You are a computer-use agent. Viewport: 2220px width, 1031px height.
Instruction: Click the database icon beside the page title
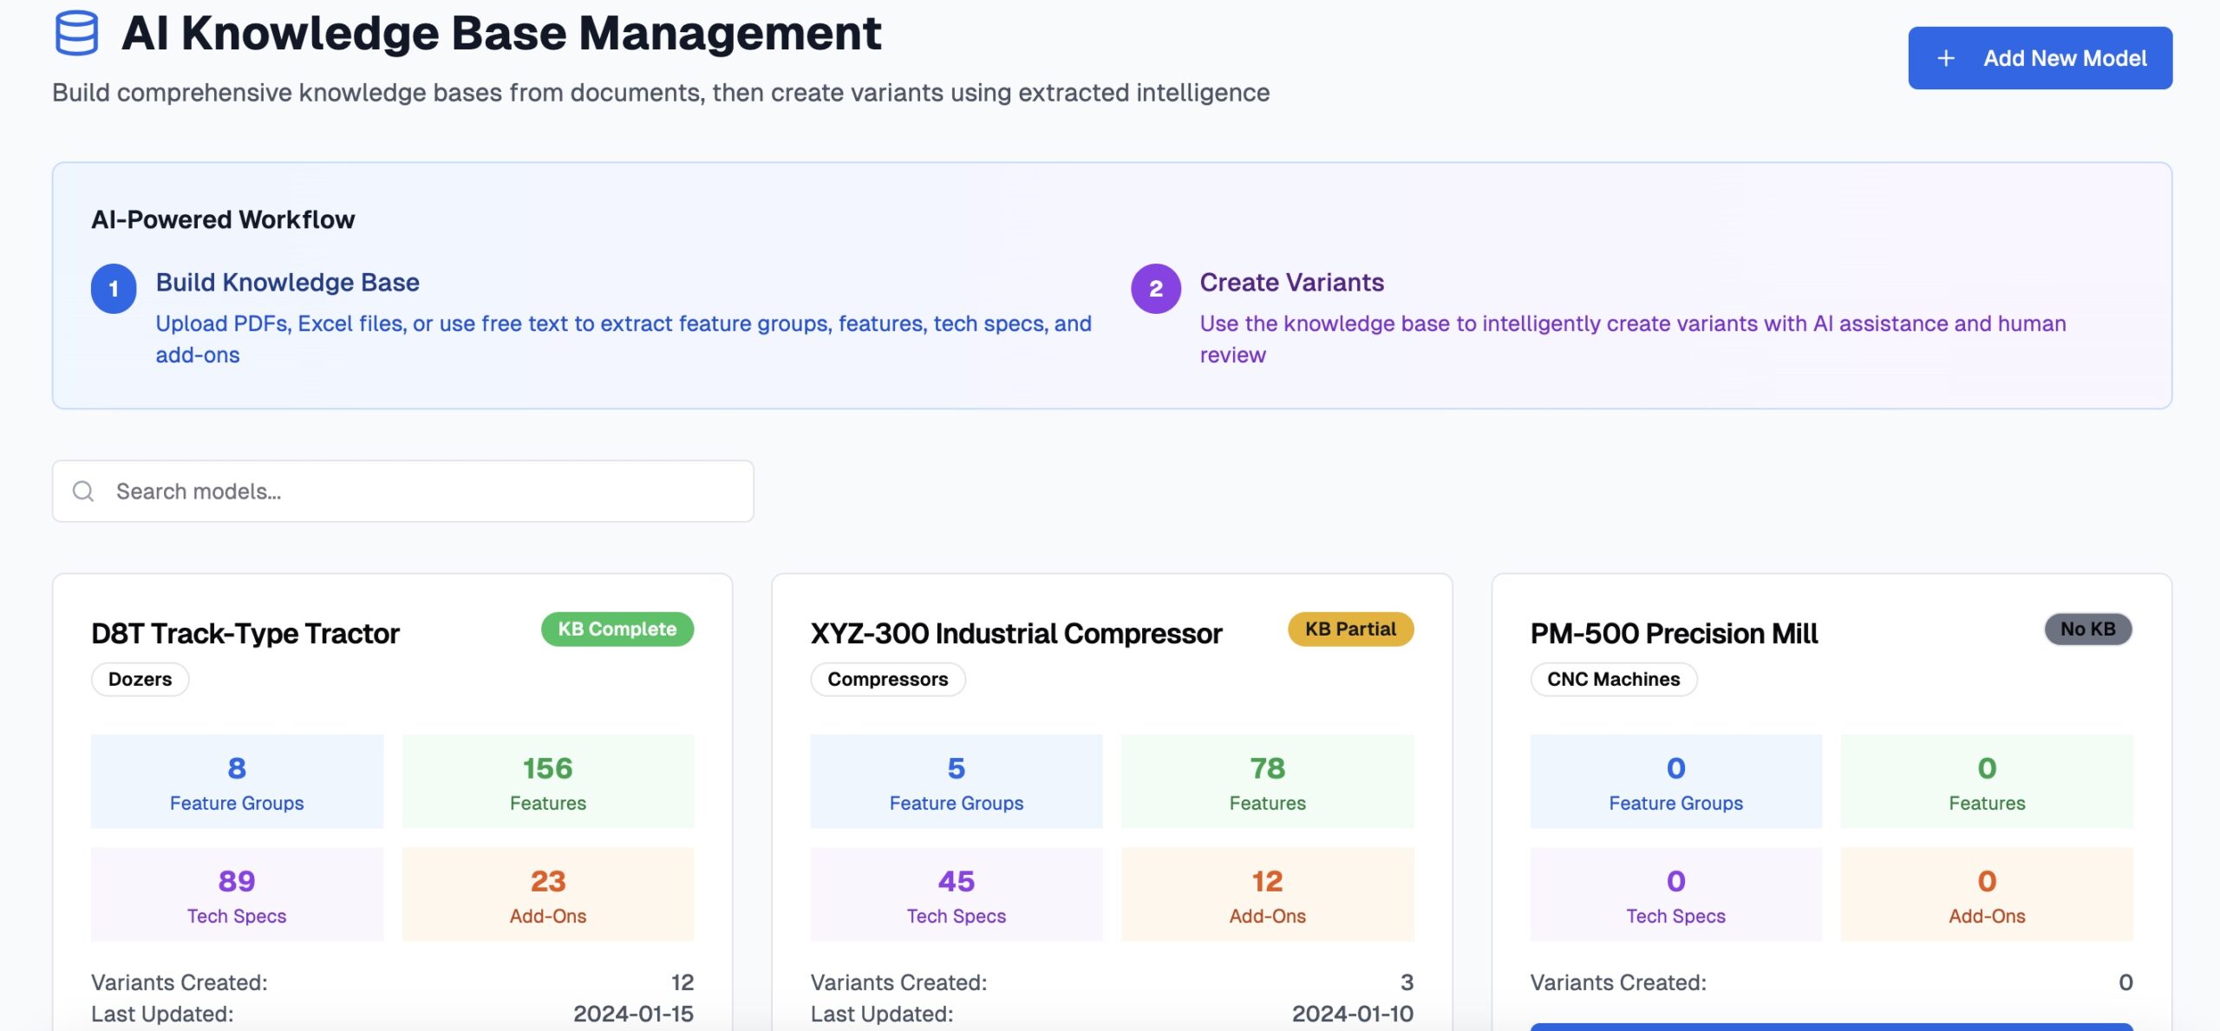click(76, 33)
